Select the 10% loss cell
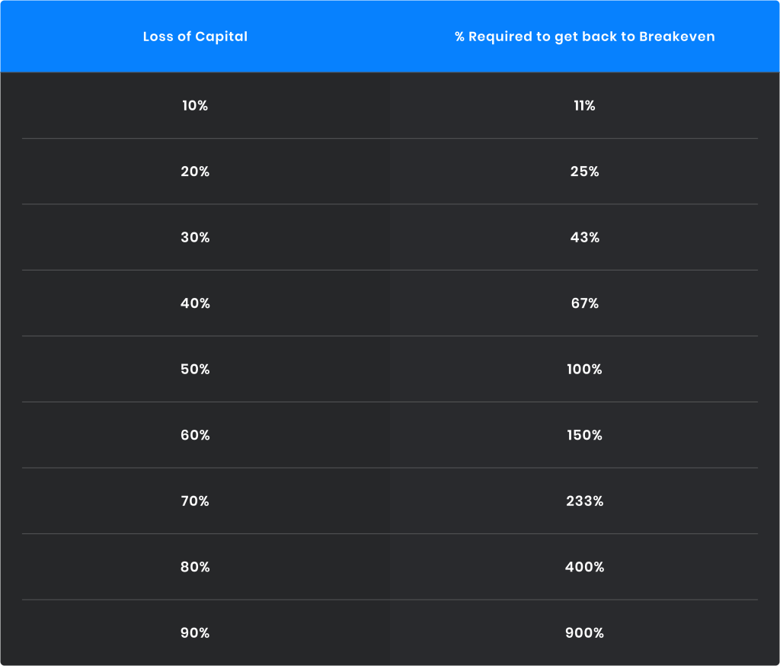Image resolution: width=780 pixels, height=666 pixels. point(195,105)
